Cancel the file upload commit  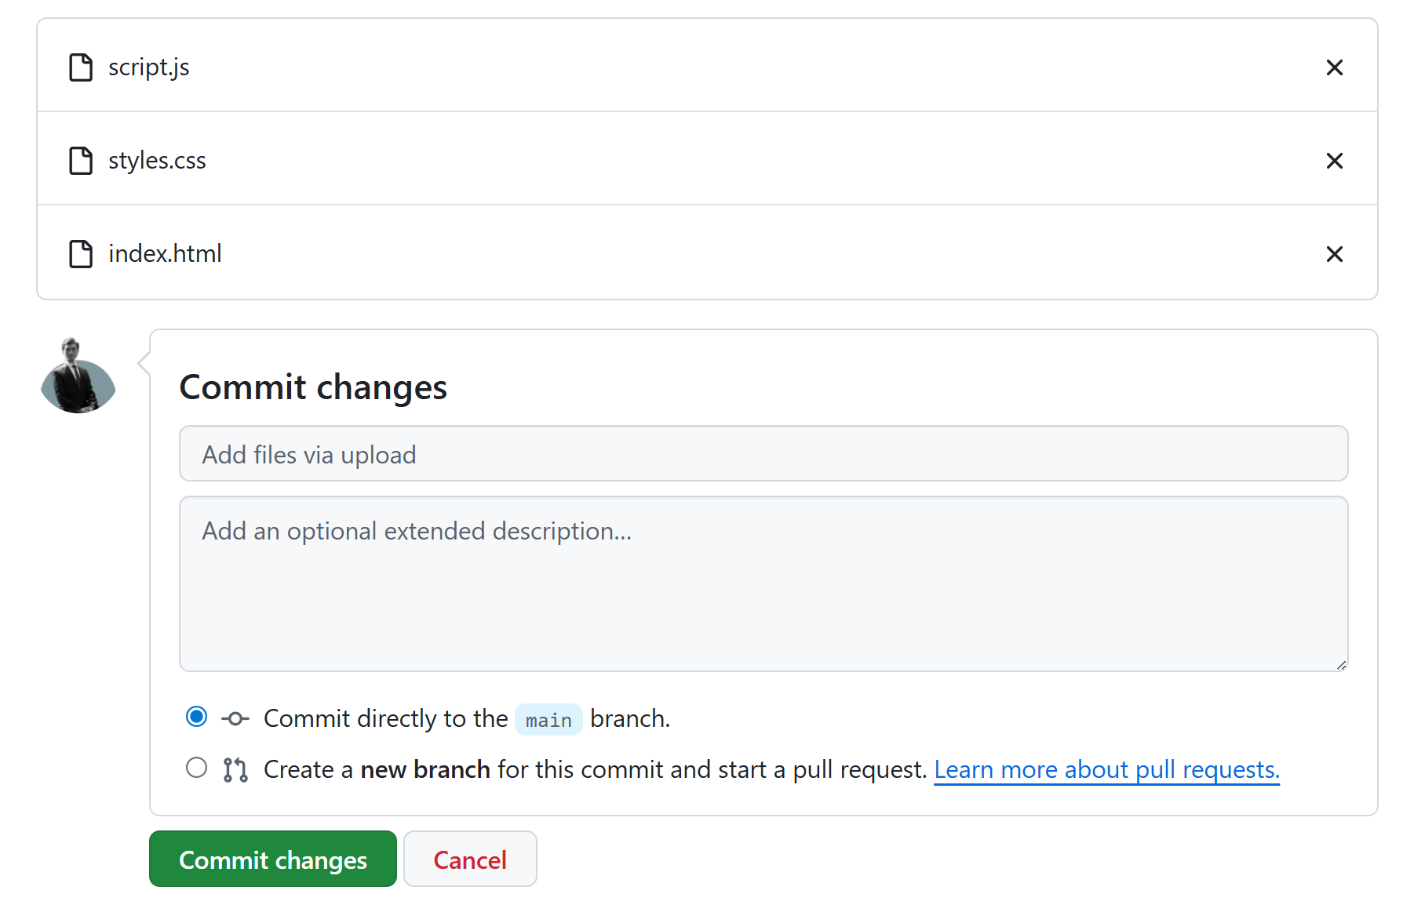tap(470, 859)
